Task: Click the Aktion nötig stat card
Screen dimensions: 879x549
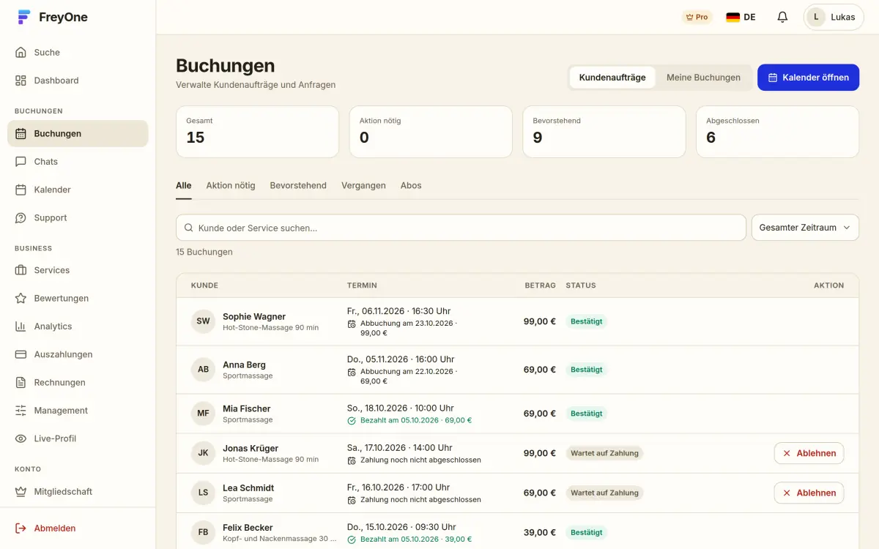Action: tap(431, 132)
